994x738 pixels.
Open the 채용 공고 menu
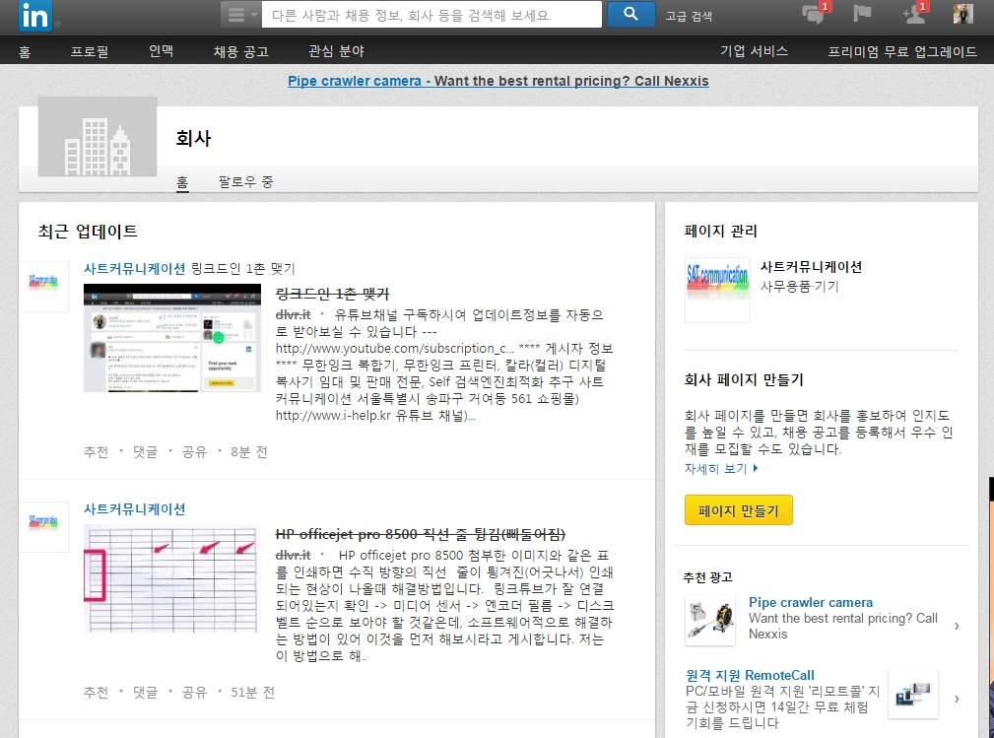[x=240, y=51]
